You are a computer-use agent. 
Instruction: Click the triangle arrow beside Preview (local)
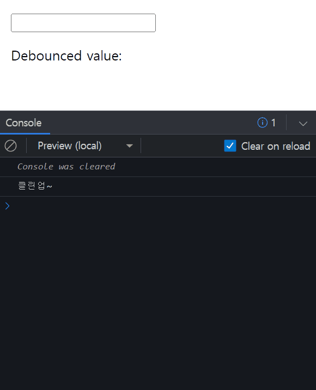click(129, 146)
